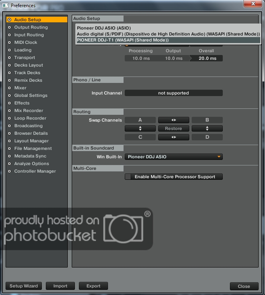Viewport: 265px width, 295px height.
Task: Choose PIONEER DDJ-T1 WASAPI Shared Mode device
Action: 168,40
